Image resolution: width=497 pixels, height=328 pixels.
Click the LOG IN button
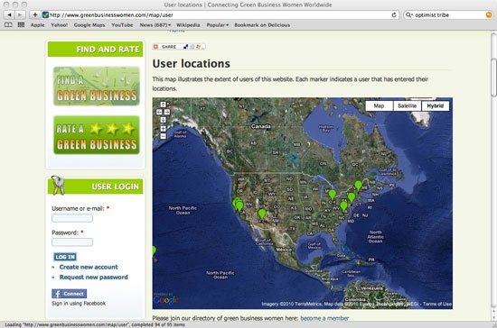65,257
